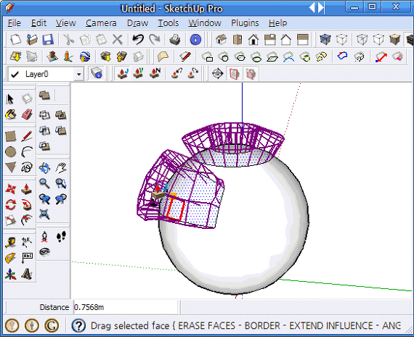Select the Follow Me tool

(27, 205)
